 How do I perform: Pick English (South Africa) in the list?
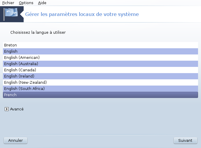click(100, 89)
